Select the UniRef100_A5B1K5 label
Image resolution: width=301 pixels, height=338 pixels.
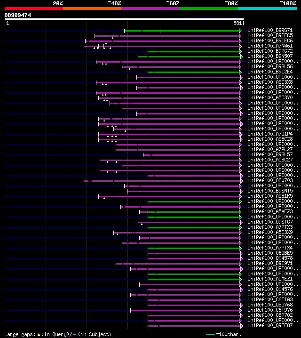pyautogui.click(x=270, y=196)
